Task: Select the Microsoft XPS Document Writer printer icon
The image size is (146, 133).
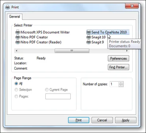Action: click(18, 32)
